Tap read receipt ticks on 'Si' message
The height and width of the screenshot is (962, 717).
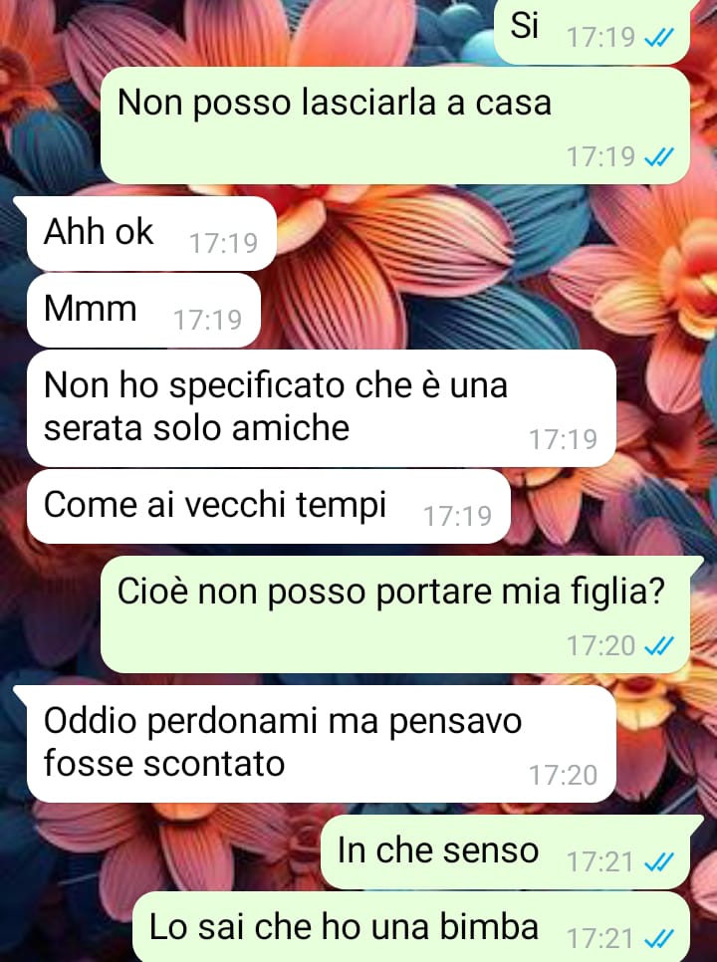click(659, 38)
